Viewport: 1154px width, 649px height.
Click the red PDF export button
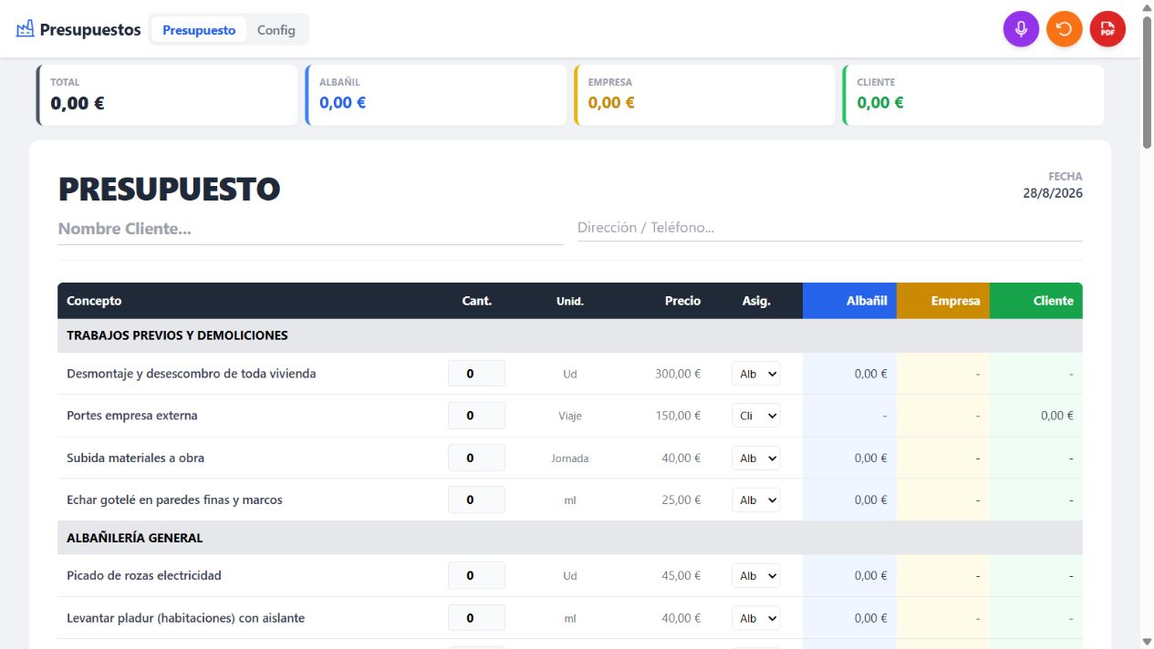(x=1107, y=29)
